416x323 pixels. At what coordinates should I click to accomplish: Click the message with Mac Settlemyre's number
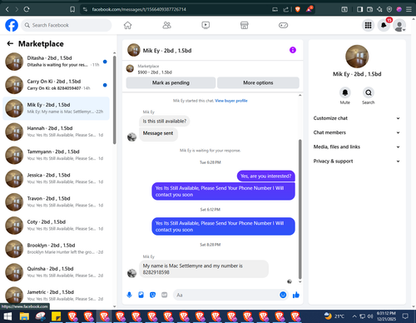coord(204,269)
